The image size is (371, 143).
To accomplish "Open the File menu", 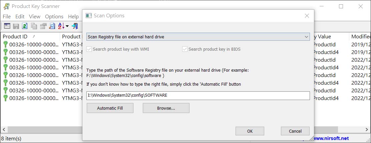I will click(x=7, y=17).
